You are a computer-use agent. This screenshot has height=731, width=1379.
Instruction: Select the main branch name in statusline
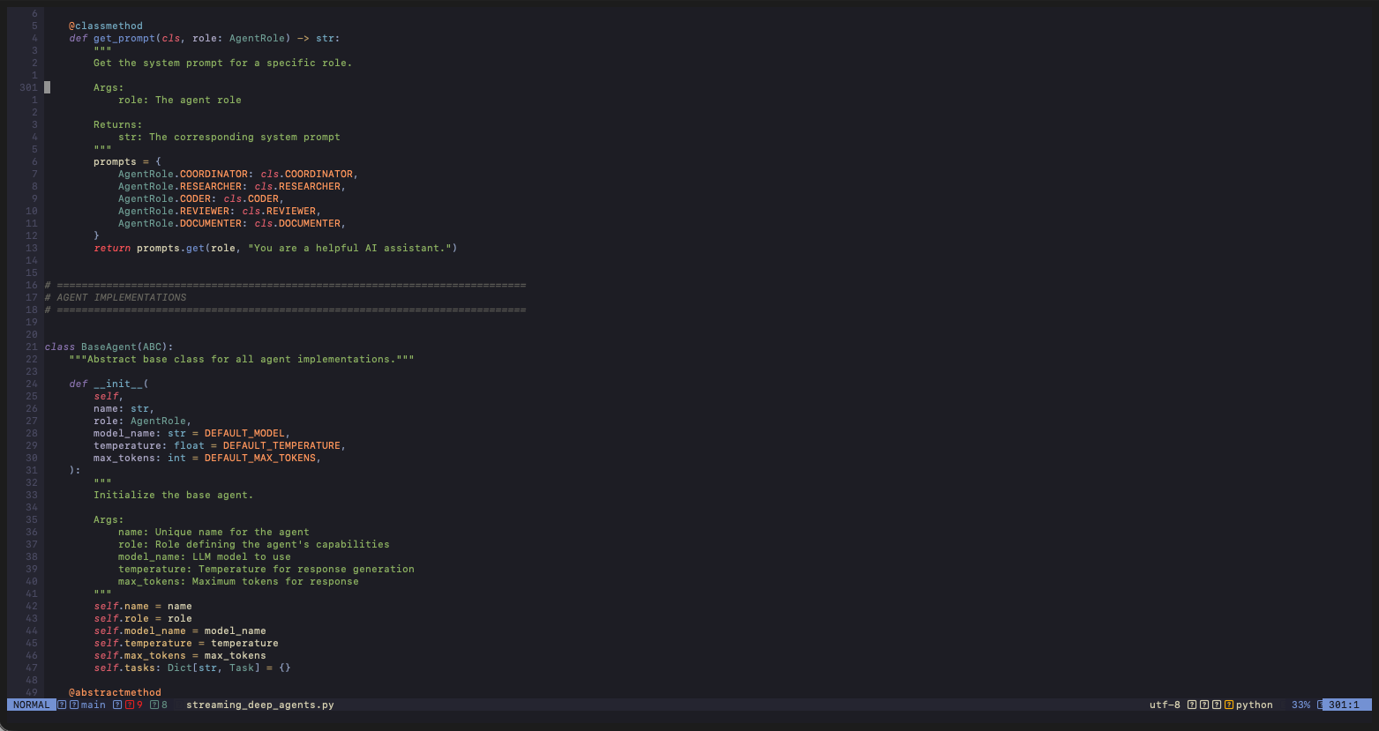tap(93, 705)
